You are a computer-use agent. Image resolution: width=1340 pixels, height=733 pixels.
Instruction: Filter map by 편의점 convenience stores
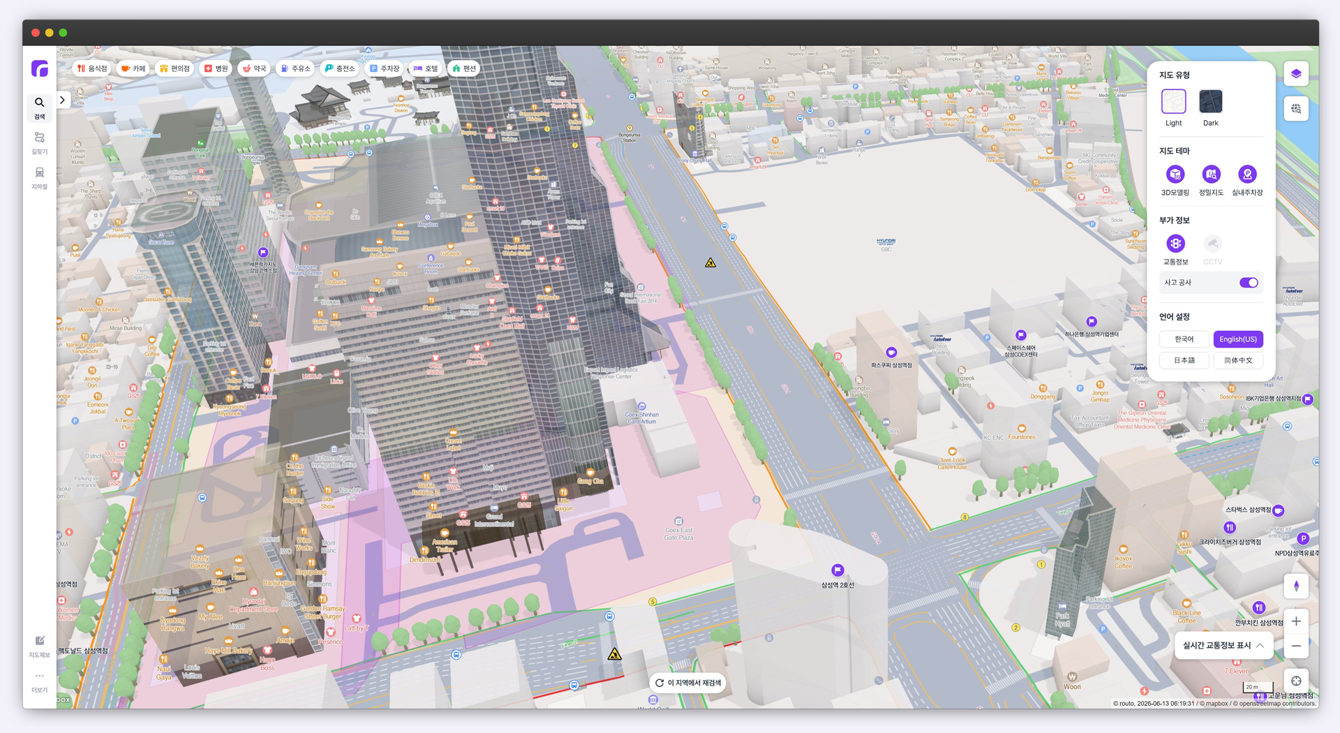pyautogui.click(x=174, y=68)
